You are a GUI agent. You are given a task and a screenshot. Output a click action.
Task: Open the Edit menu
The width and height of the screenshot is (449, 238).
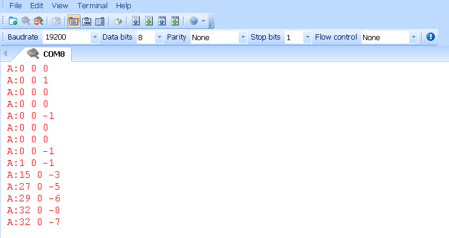[x=37, y=6]
